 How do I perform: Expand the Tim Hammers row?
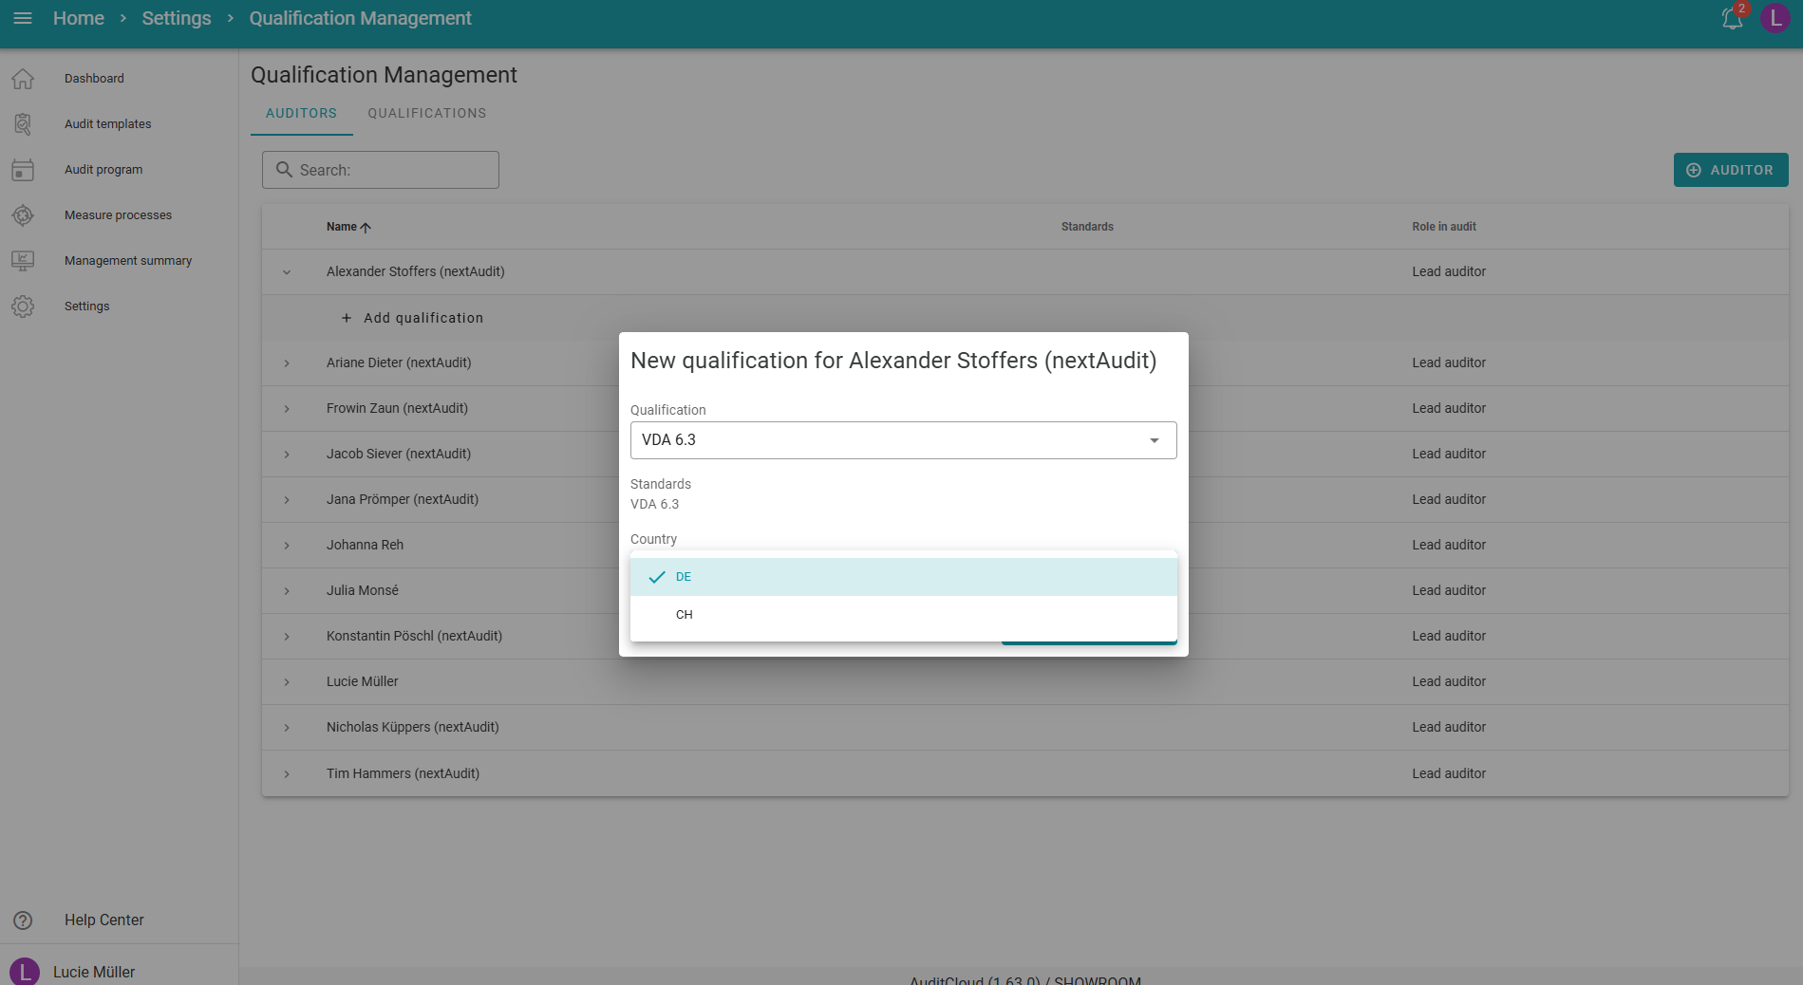point(287,774)
